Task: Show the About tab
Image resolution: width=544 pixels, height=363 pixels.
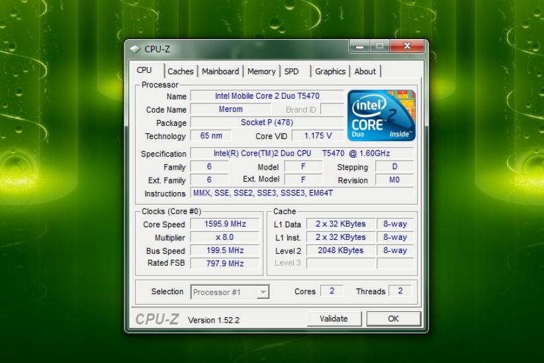Action: 365,72
